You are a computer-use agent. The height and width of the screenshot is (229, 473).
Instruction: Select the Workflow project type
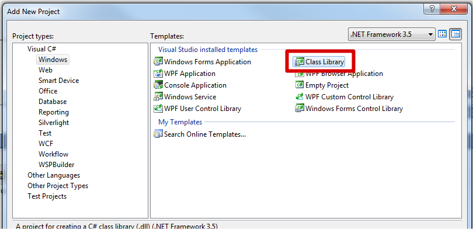pyautogui.click(x=53, y=154)
